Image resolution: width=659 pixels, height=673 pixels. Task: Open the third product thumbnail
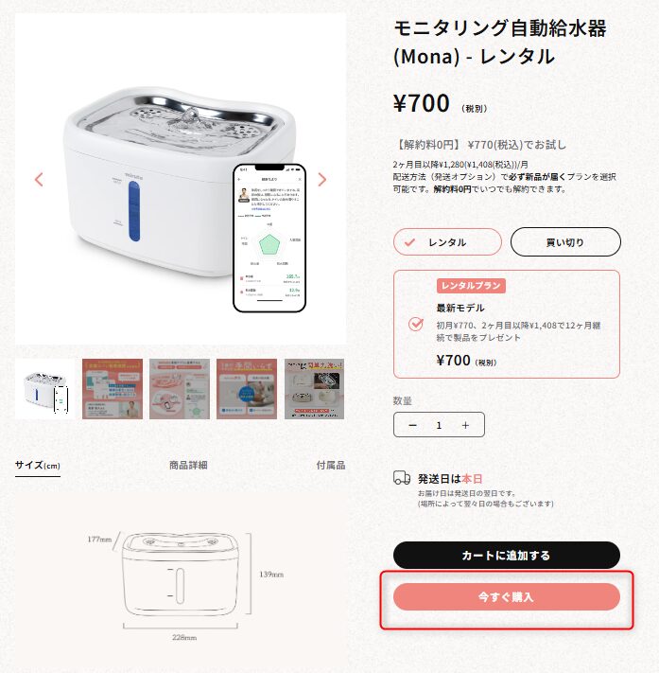point(180,389)
